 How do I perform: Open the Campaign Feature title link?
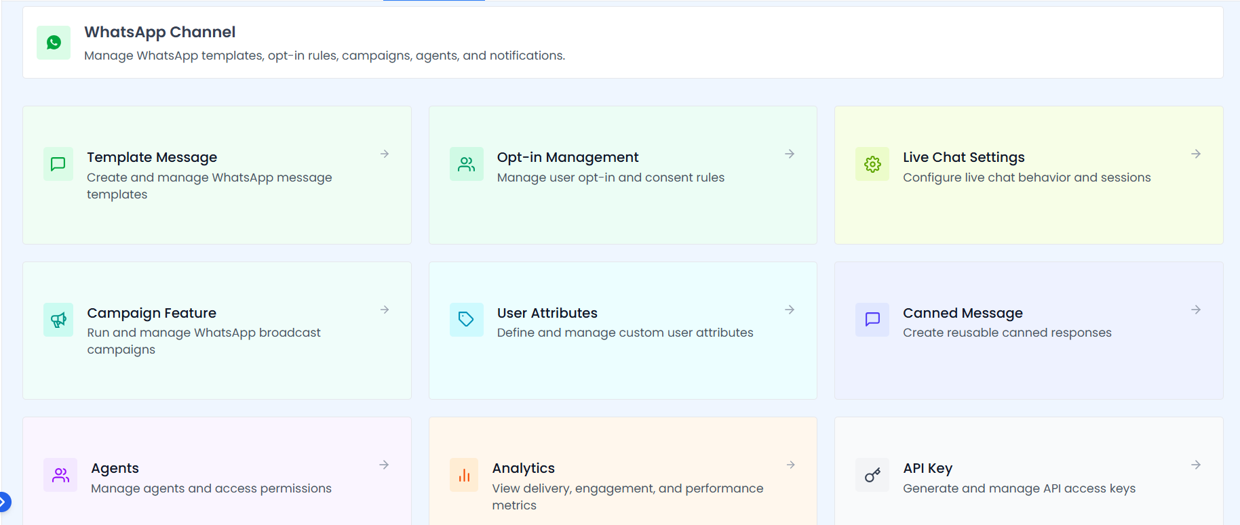click(x=151, y=313)
